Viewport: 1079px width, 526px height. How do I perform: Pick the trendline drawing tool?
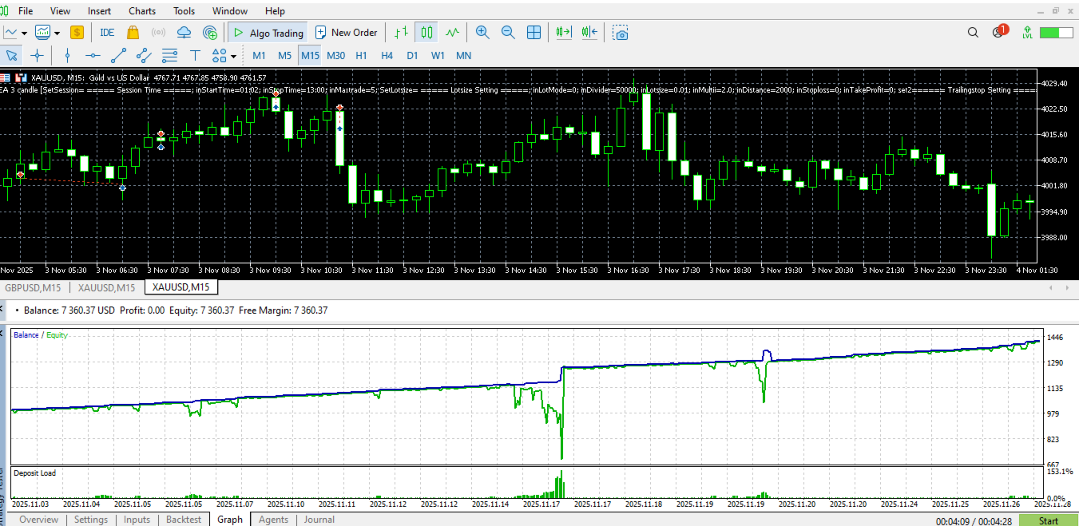[x=118, y=56]
